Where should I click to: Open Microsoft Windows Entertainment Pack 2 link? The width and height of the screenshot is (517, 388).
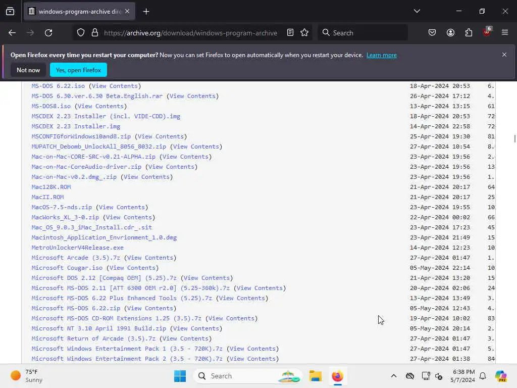(127, 359)
